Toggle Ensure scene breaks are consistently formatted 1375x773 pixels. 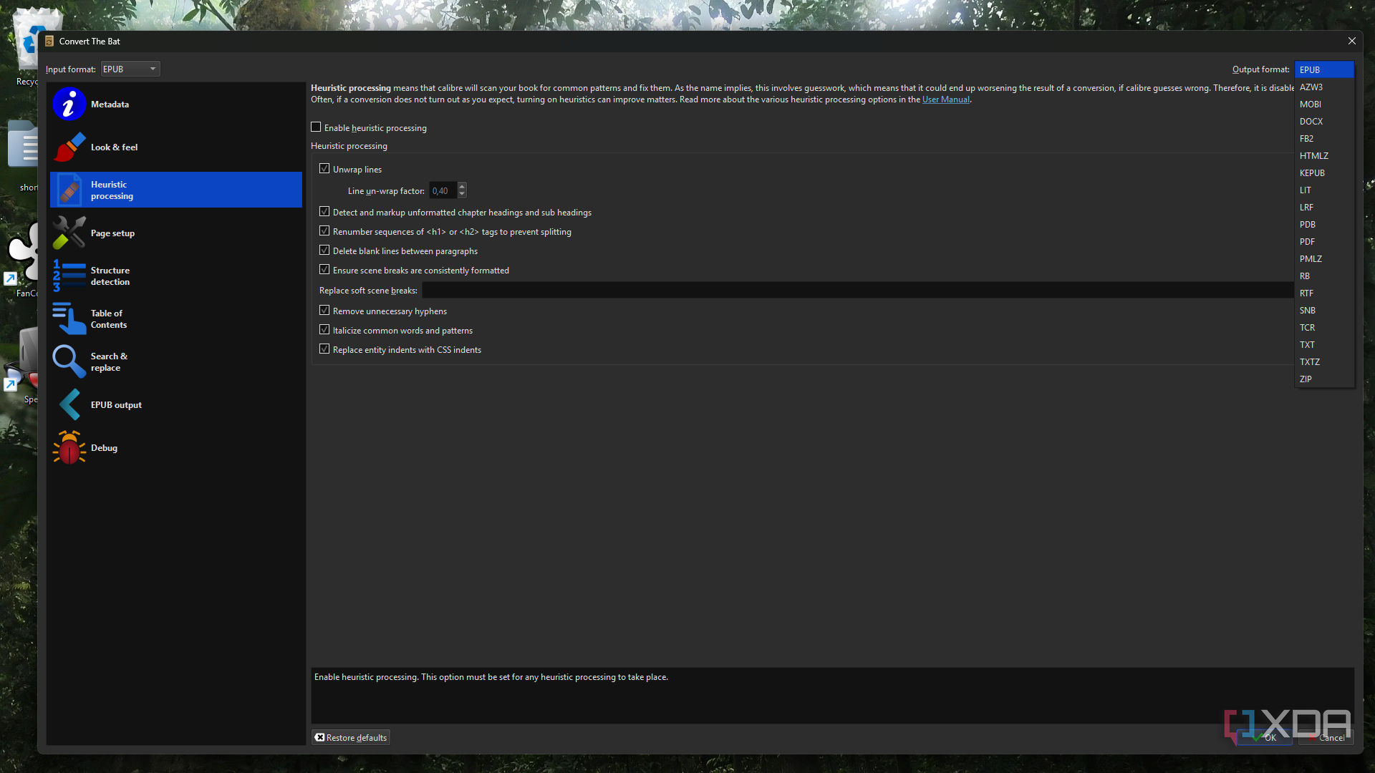(x=324, y=270)
